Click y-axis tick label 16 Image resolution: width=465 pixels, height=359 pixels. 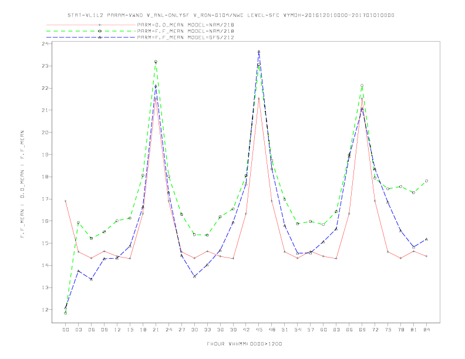pyautogui.click(x=45, y=221)
